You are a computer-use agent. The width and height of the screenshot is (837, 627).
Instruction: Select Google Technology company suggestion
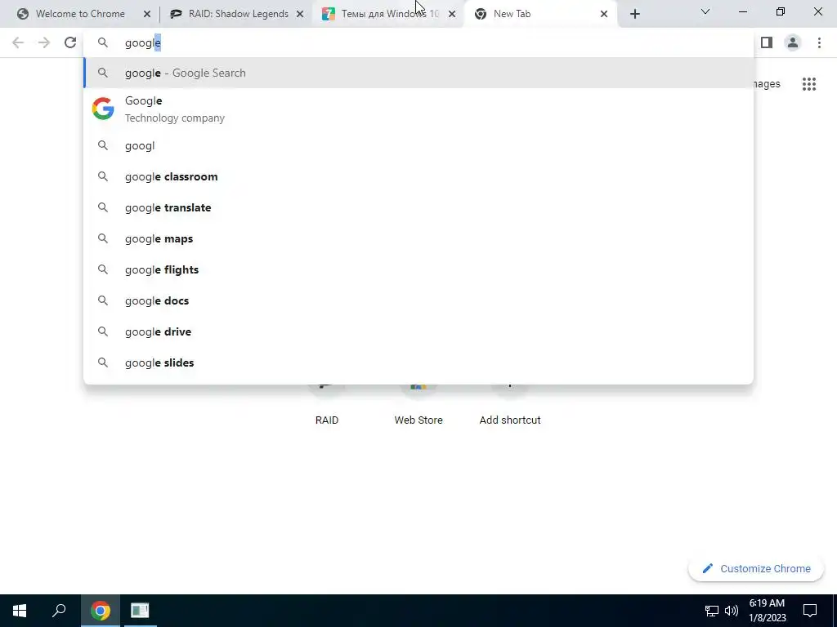(x=419, y=109)
